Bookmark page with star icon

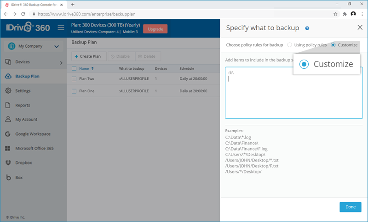point(335,14)
